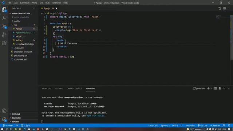This screenshot has height=131, width=233.
Task: Add a new terminal with plus icon
Action: pos(208,88)
